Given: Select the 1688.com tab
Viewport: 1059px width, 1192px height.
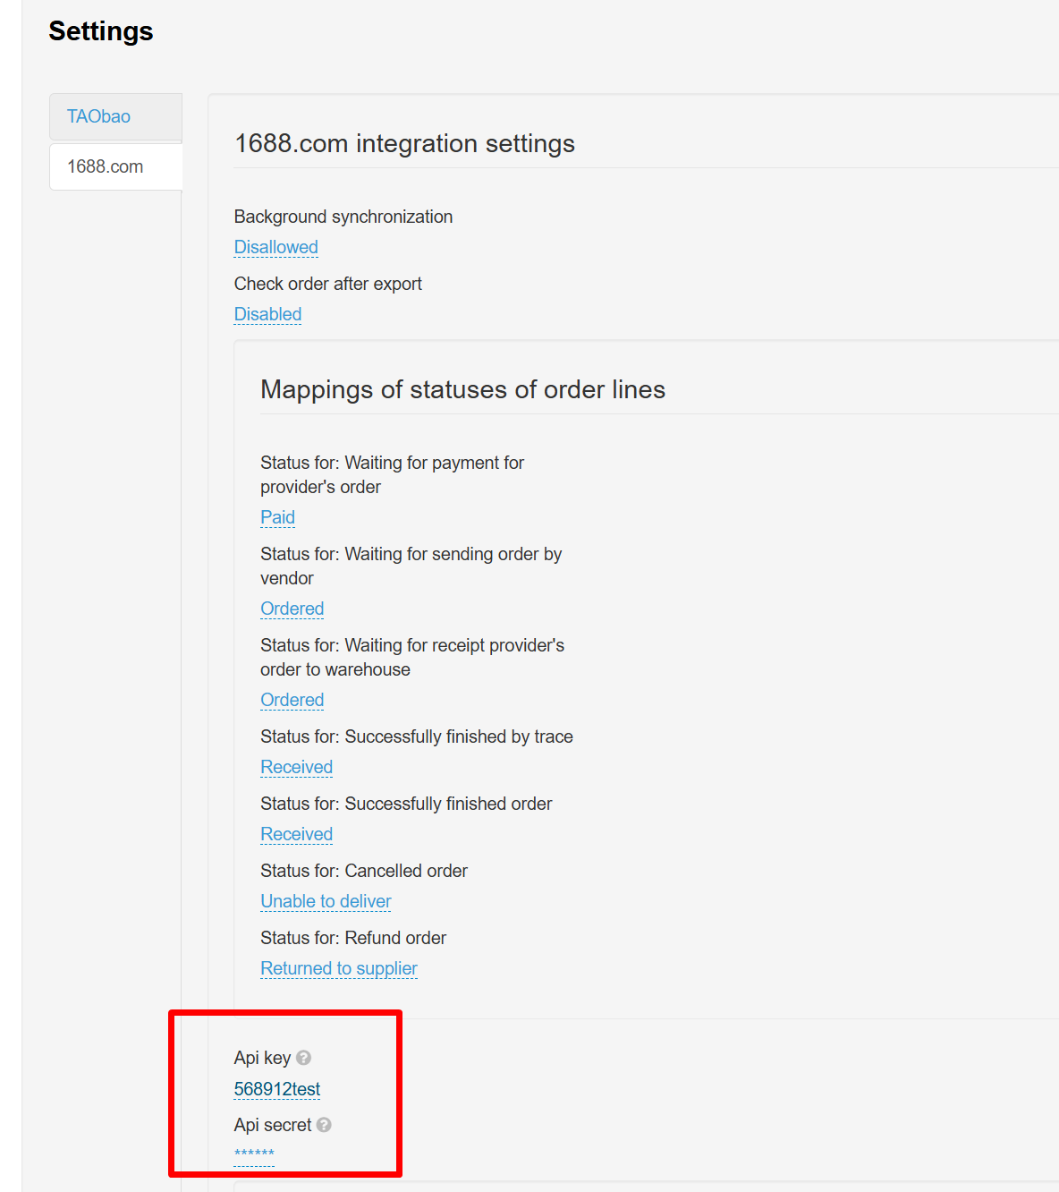Looking at the screenshot, I should tap(106, 166).
